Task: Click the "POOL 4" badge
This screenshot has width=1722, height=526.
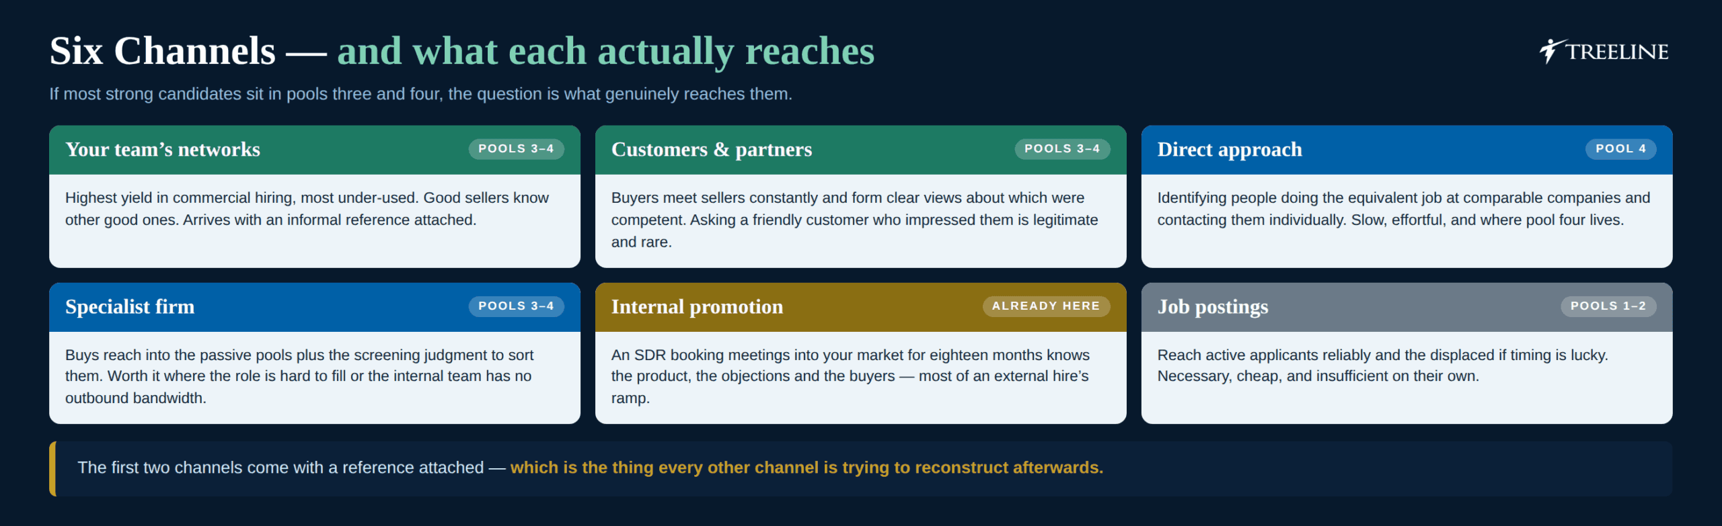Action: coord(1620,149)
